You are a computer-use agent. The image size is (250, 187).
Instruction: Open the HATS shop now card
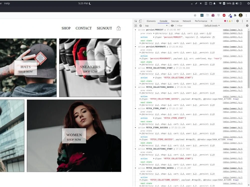(25, 68)
